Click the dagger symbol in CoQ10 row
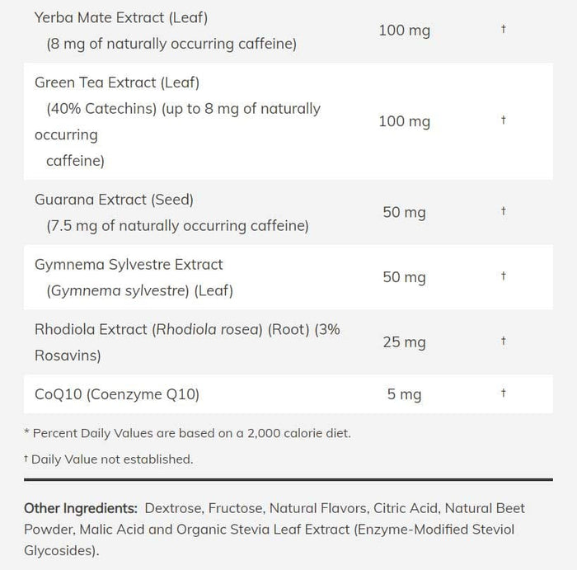The image size is (577, 570). 503,394
